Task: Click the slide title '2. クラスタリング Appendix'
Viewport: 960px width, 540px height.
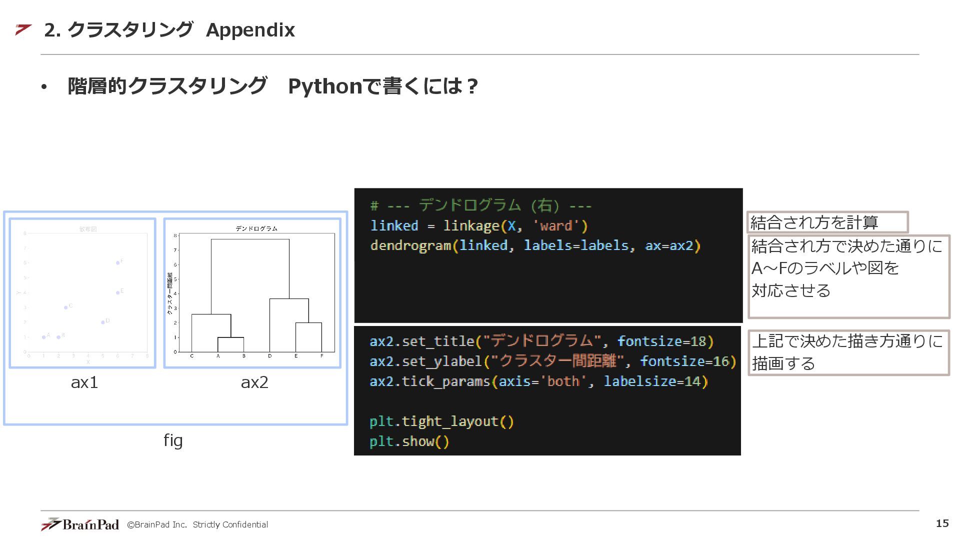Action: [x=169, y=30]
